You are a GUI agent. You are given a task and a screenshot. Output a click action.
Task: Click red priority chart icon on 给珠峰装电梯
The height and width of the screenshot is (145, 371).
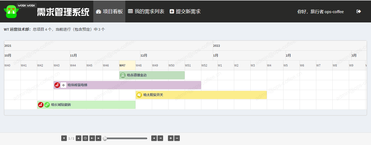pos(57,85)
